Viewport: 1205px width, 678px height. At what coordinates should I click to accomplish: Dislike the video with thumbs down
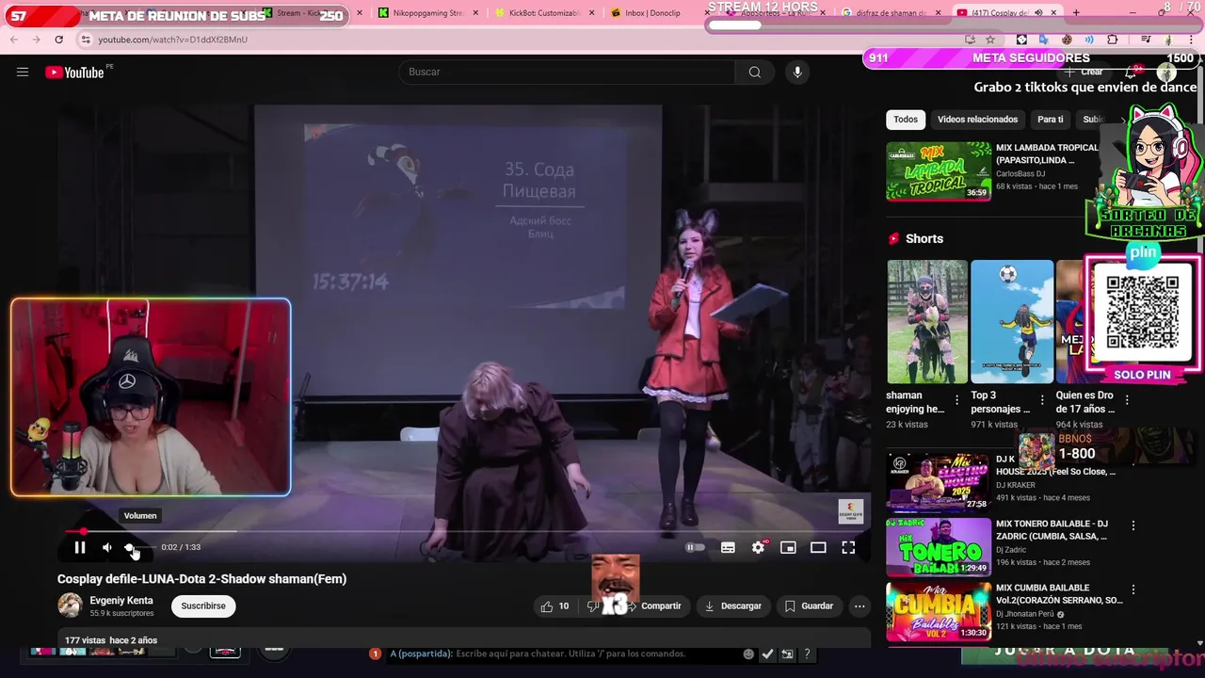point(594,606)
